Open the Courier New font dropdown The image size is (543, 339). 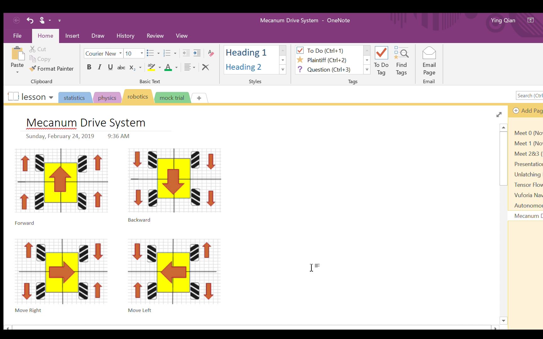pos(121,53)
